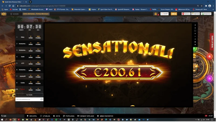The width and height of the screenshot is (216, 122).
Task: Click the Videoslots logo in header
Action: tap(4, 14)
